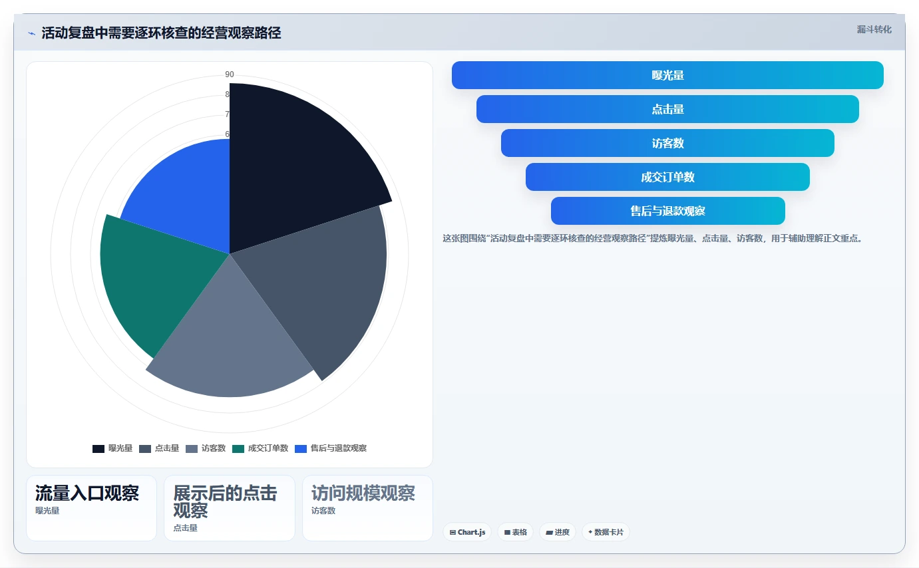
Task: Toggle the 成交订单数 legend entry
Action: 260,448
